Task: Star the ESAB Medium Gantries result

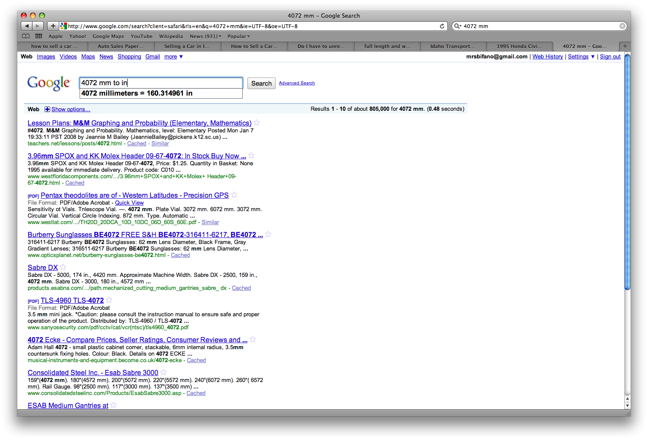Action: pyautogui.click(x=113, y=405)
